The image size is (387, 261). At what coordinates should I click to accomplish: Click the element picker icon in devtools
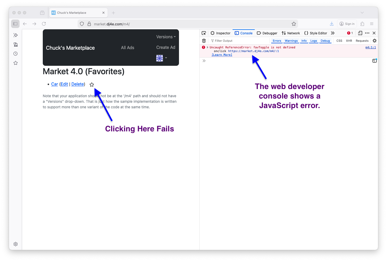[x=204, y=33]
